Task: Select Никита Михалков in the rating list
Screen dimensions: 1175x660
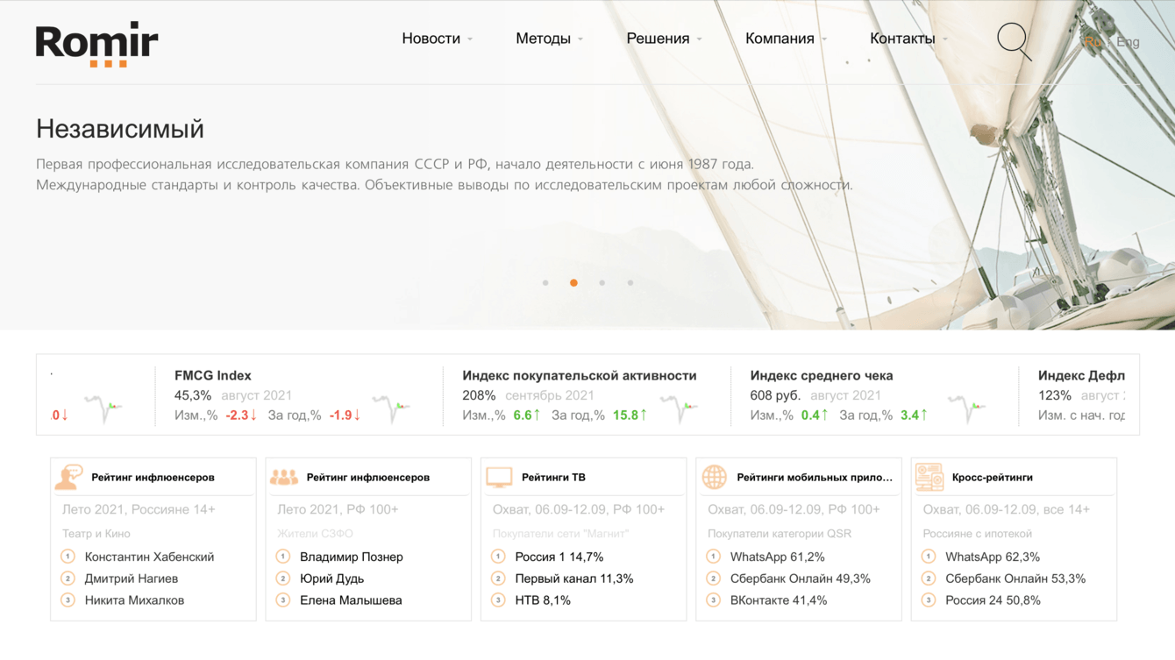Action: 134,600
